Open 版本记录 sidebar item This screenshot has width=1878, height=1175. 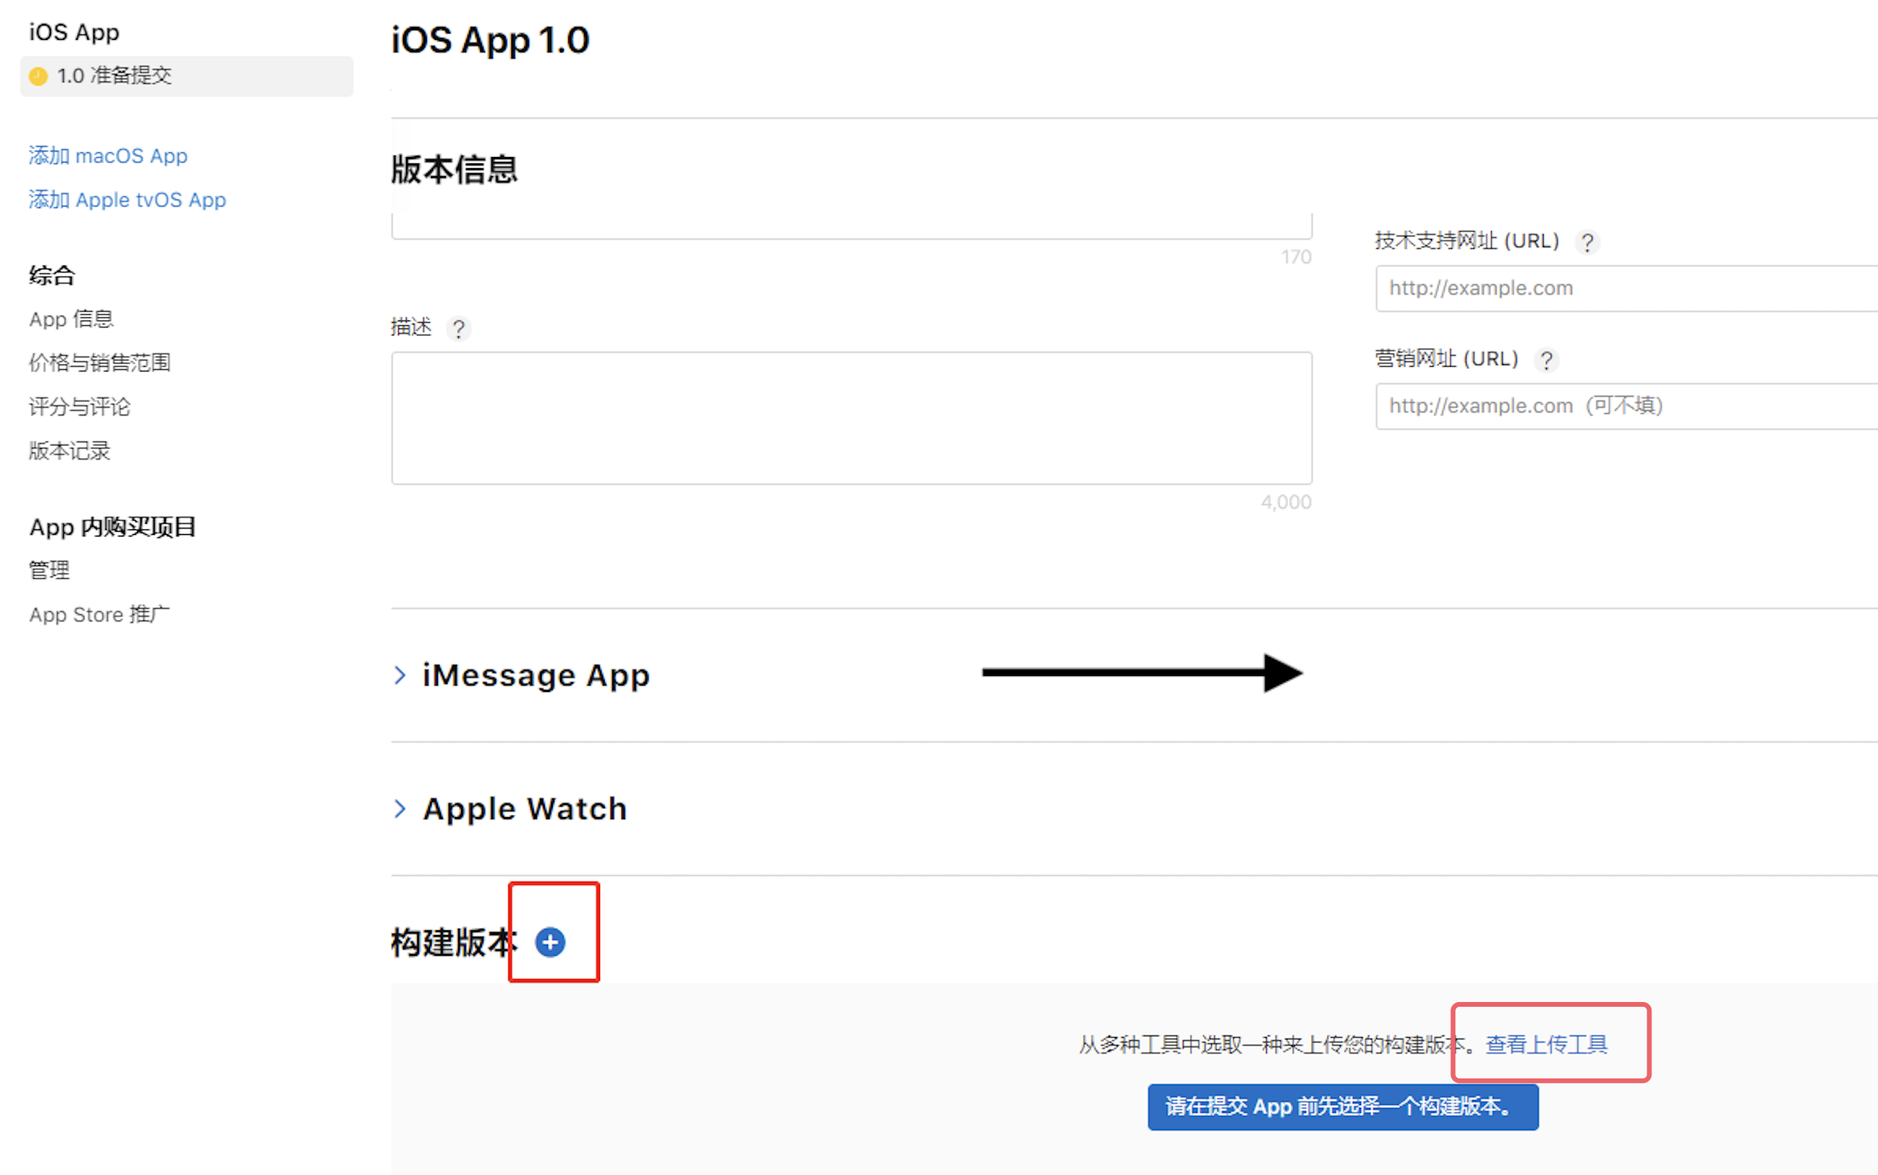(x=69, y=450)
